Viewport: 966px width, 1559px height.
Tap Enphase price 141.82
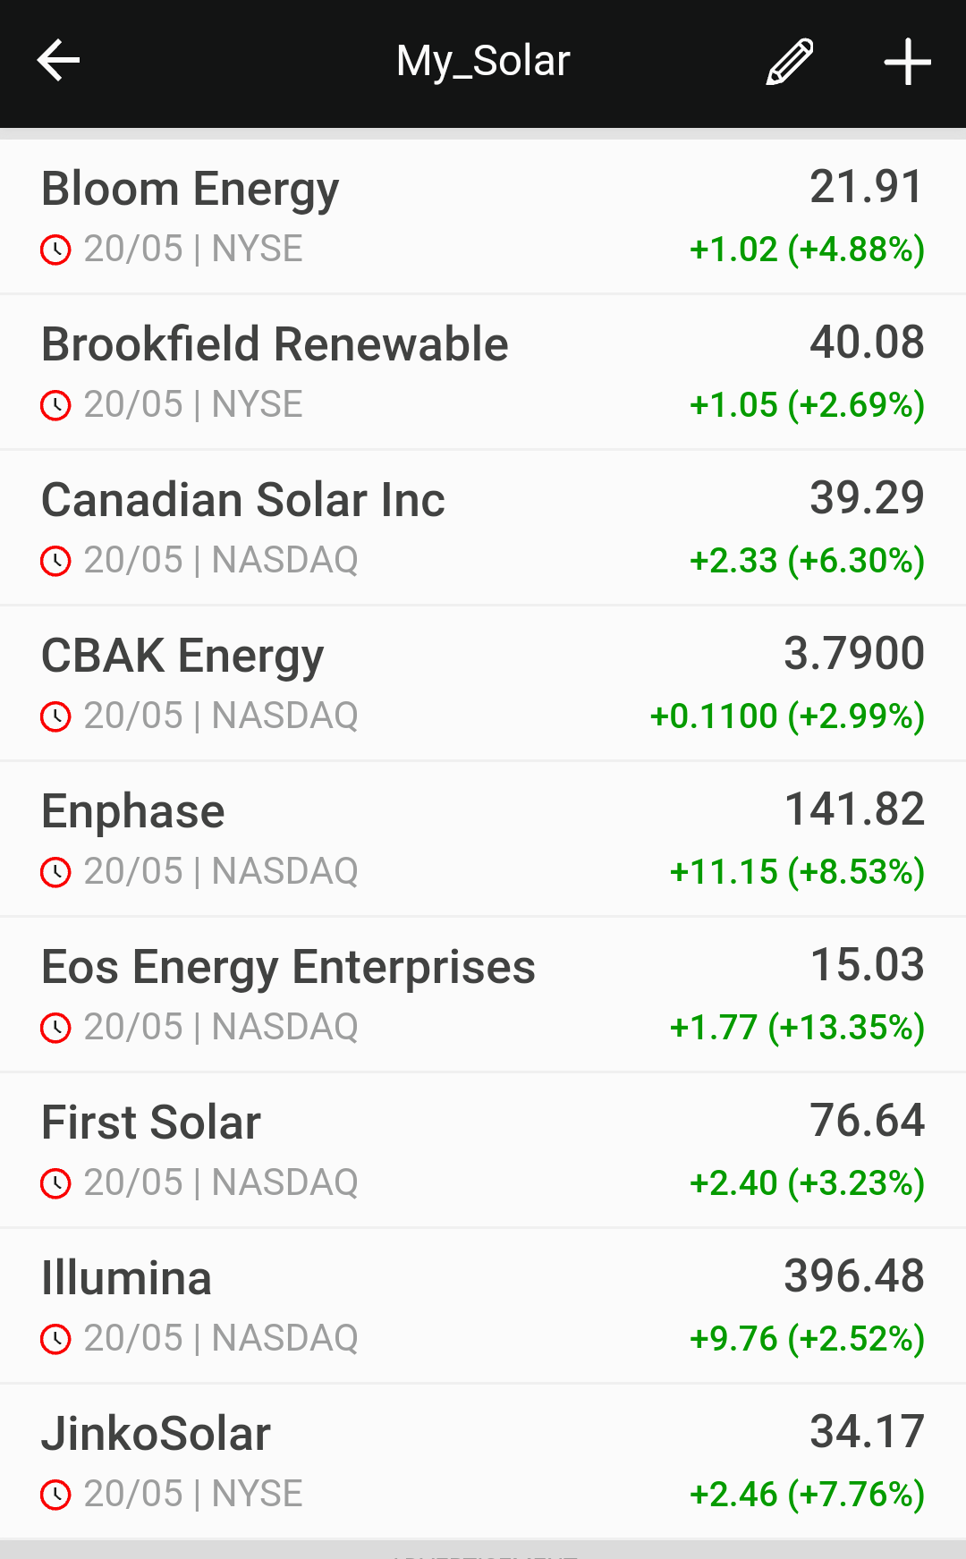854,809
